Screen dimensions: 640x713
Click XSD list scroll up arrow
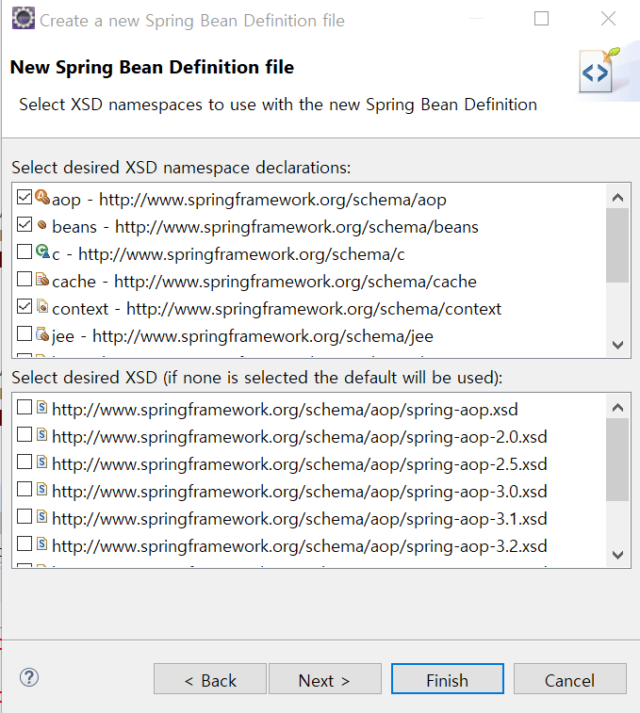[x=617, y=407]
